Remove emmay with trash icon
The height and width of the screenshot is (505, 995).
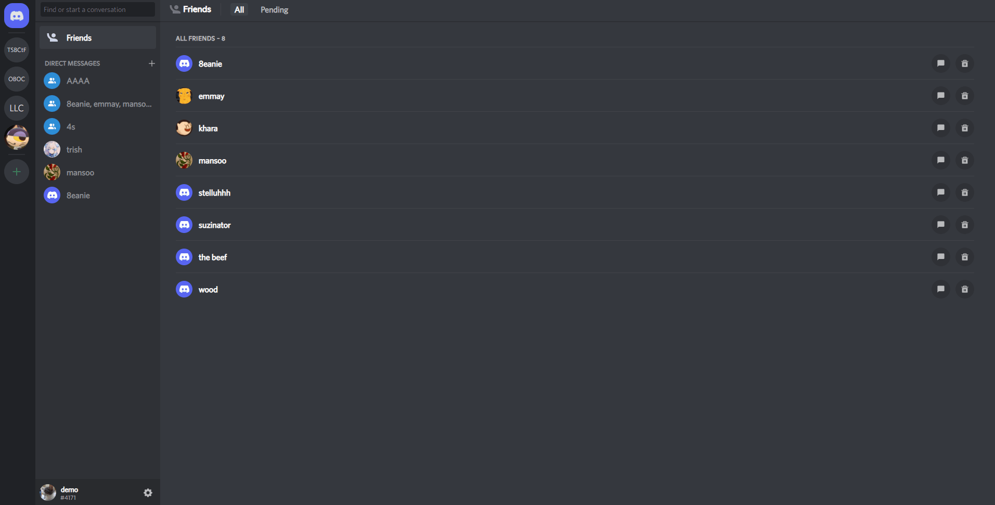tap(964, 96)
